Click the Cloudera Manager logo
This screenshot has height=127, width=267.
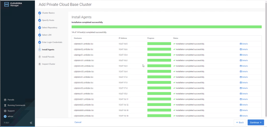[13, 4]
